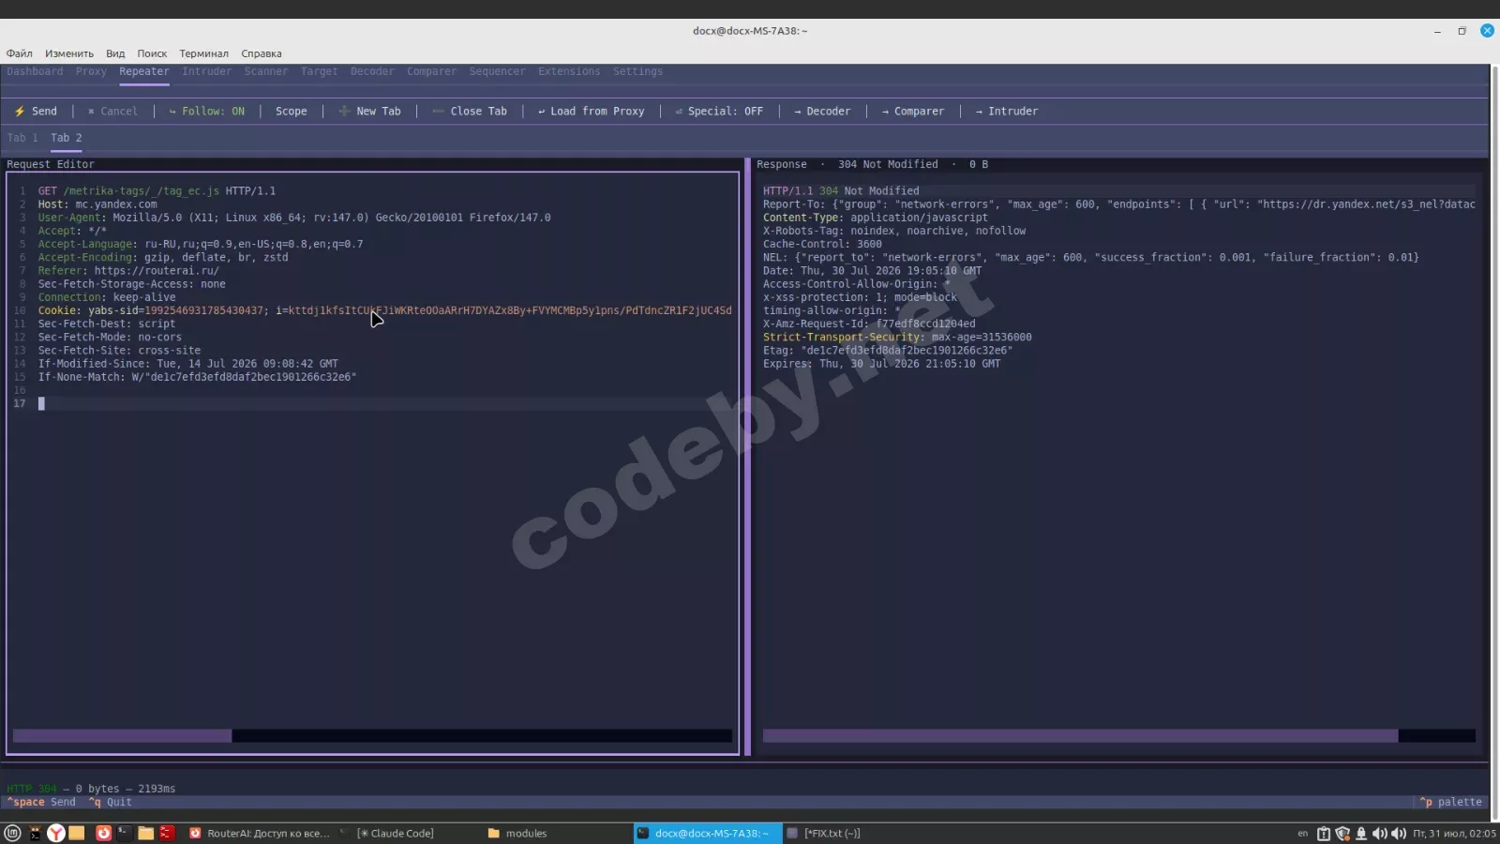Switch to the Dashboard tab

(35, 71)
